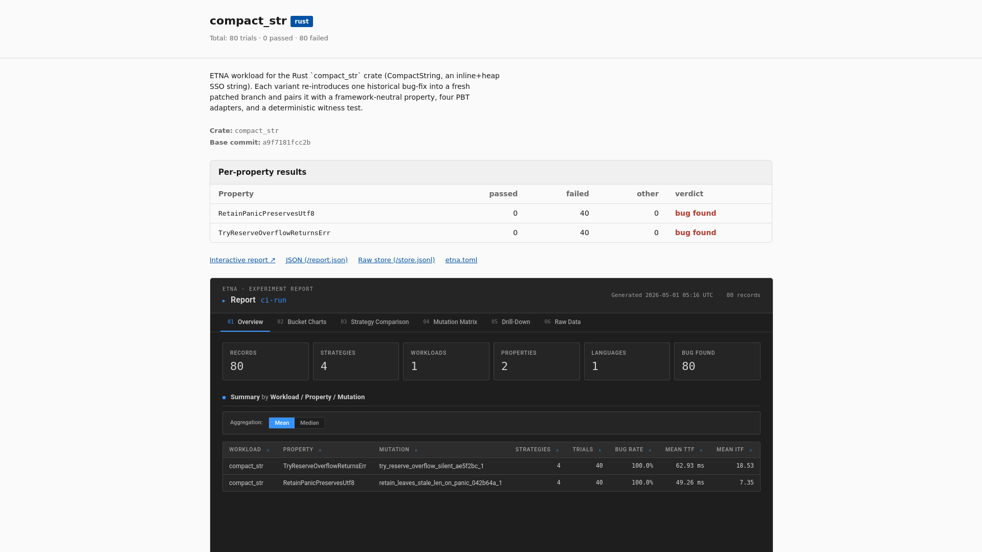Open the etna.toml link

pos(461,260)
